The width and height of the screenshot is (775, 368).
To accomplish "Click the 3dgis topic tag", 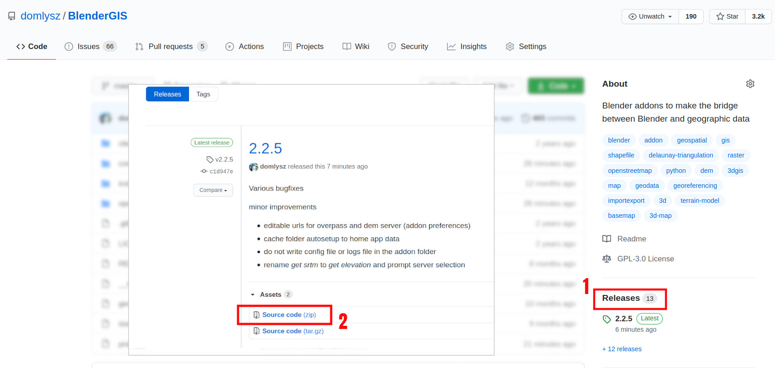I will (x=735, y=171).
